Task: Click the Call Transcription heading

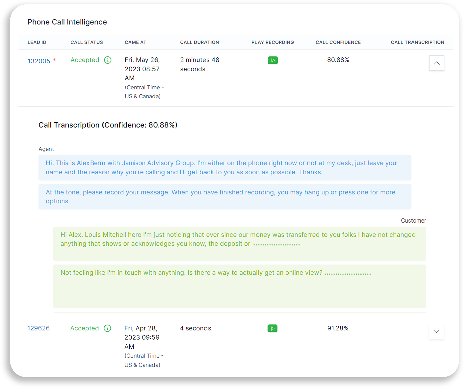Action: point(108,125)
